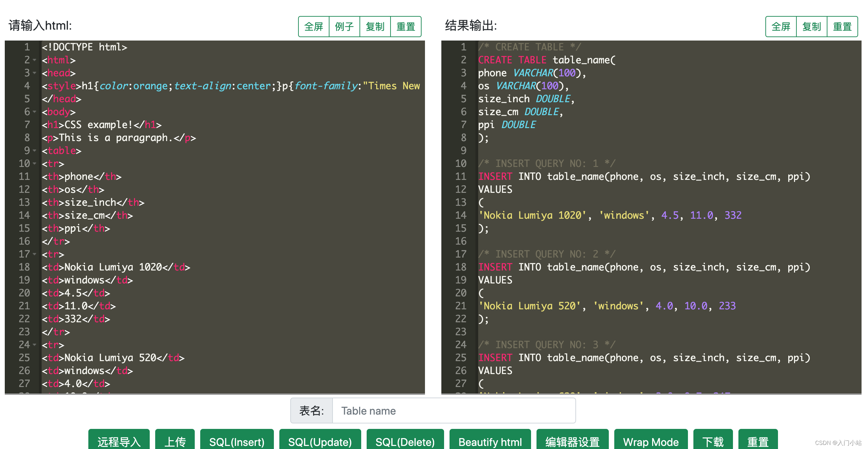Open output pane fullscreen with 全屏
The height and width of the screenshot is (449, 867).
click(x=781, y=27)
